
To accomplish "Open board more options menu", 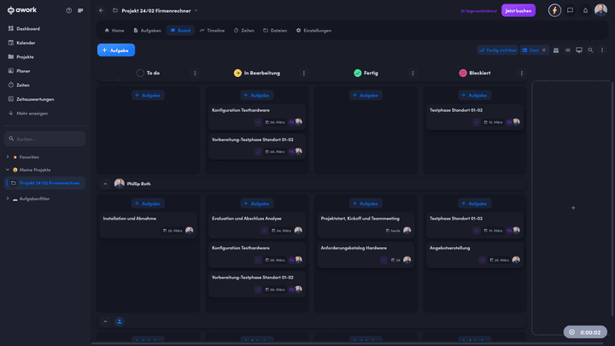I will tap(602, 50).
